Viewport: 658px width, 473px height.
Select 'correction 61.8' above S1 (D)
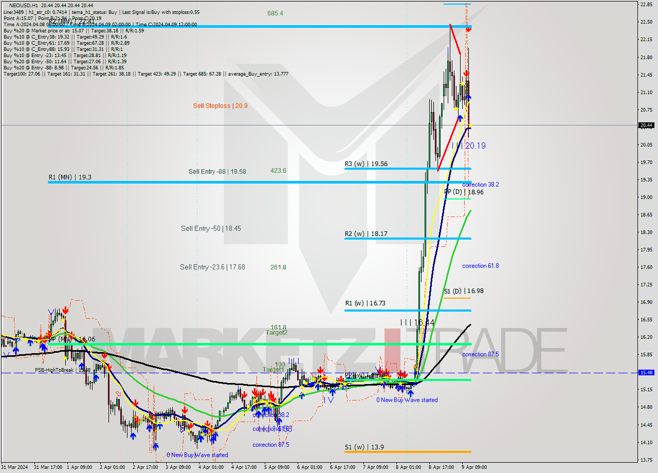[480, 266]
